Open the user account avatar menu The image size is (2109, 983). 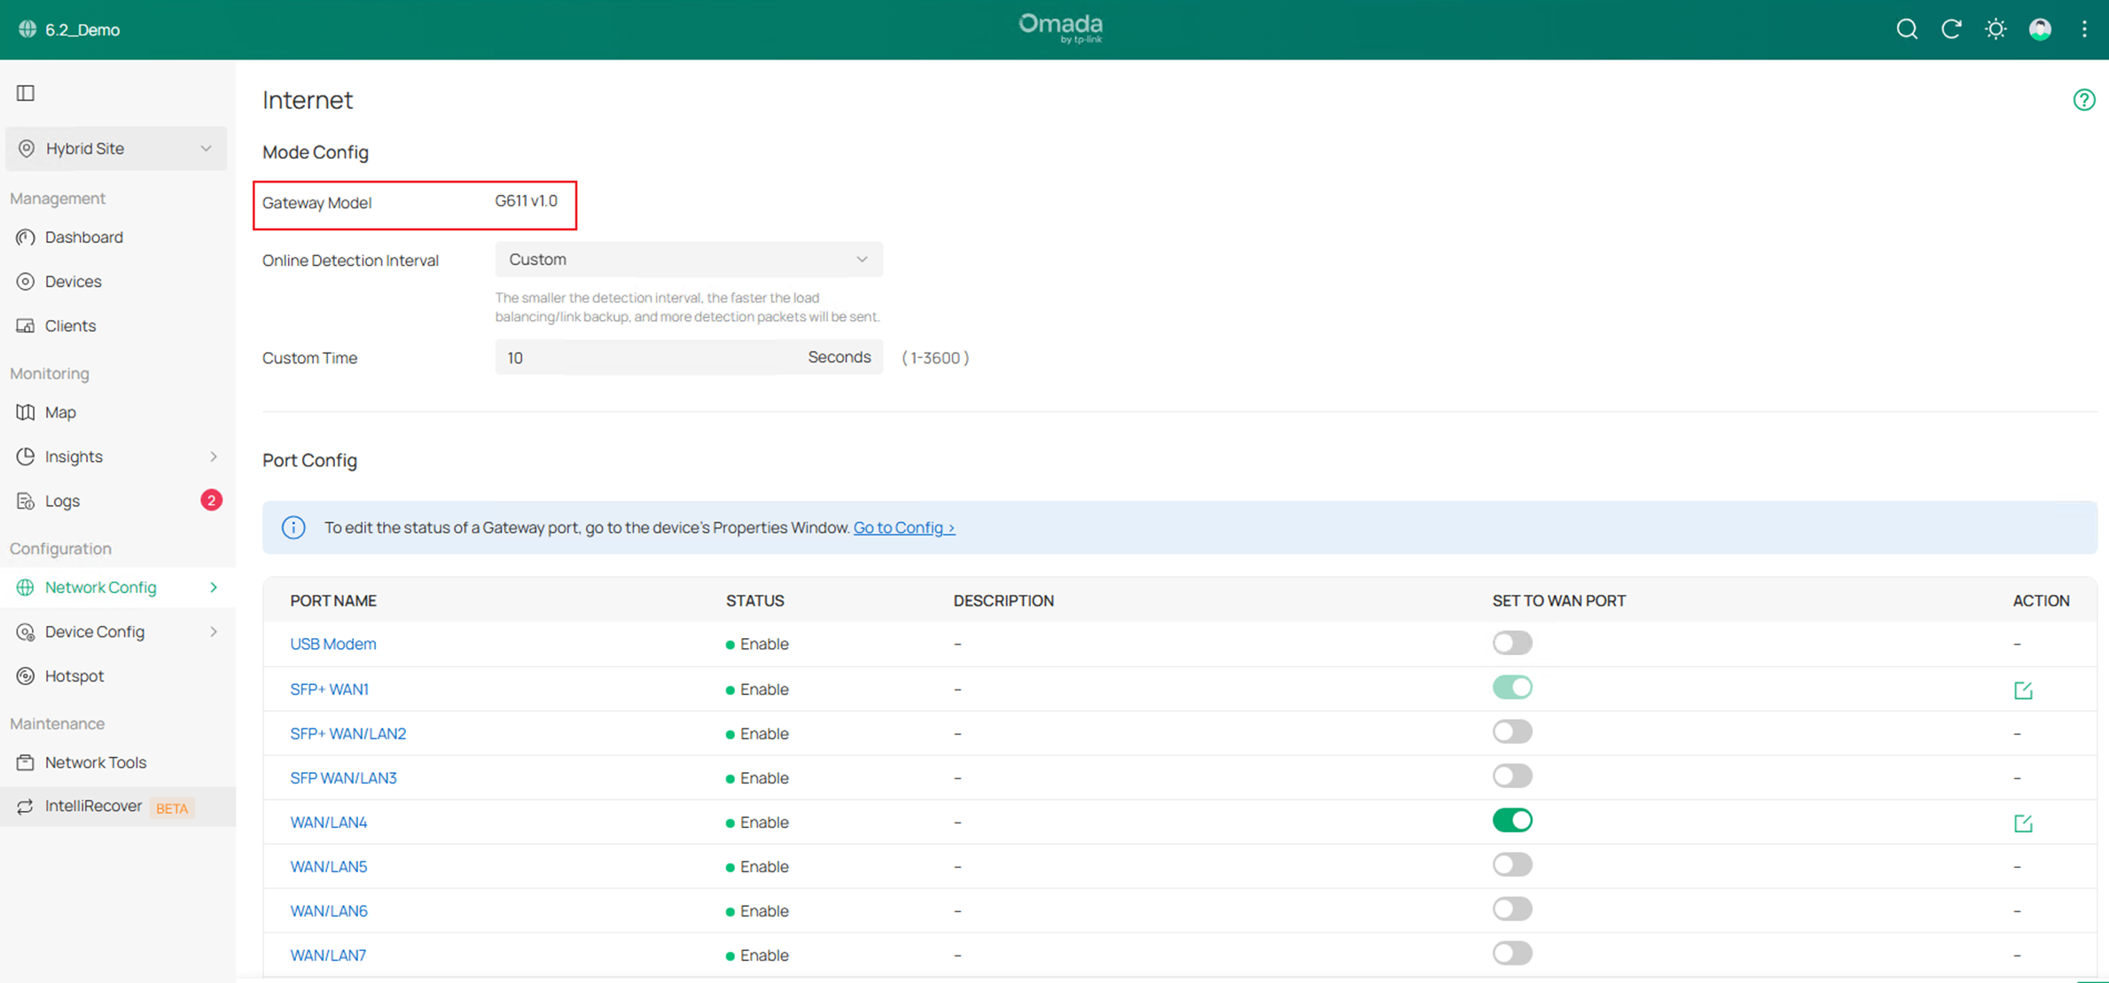point(2040,29)
